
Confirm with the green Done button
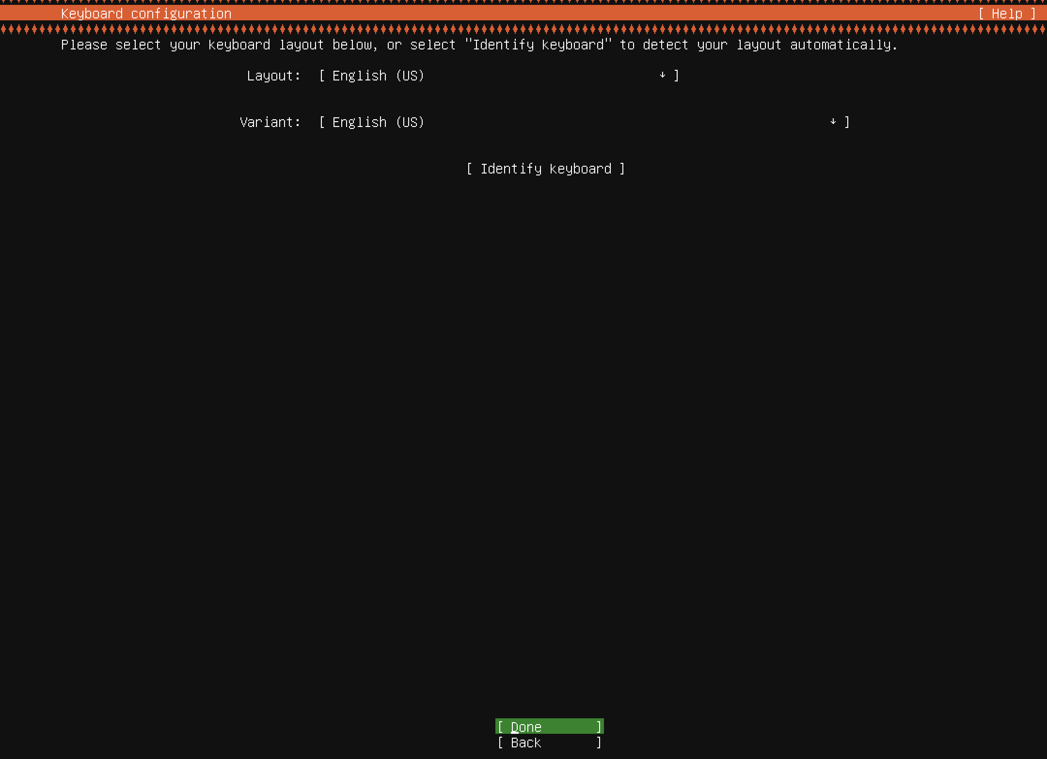(x=549, y=727)
